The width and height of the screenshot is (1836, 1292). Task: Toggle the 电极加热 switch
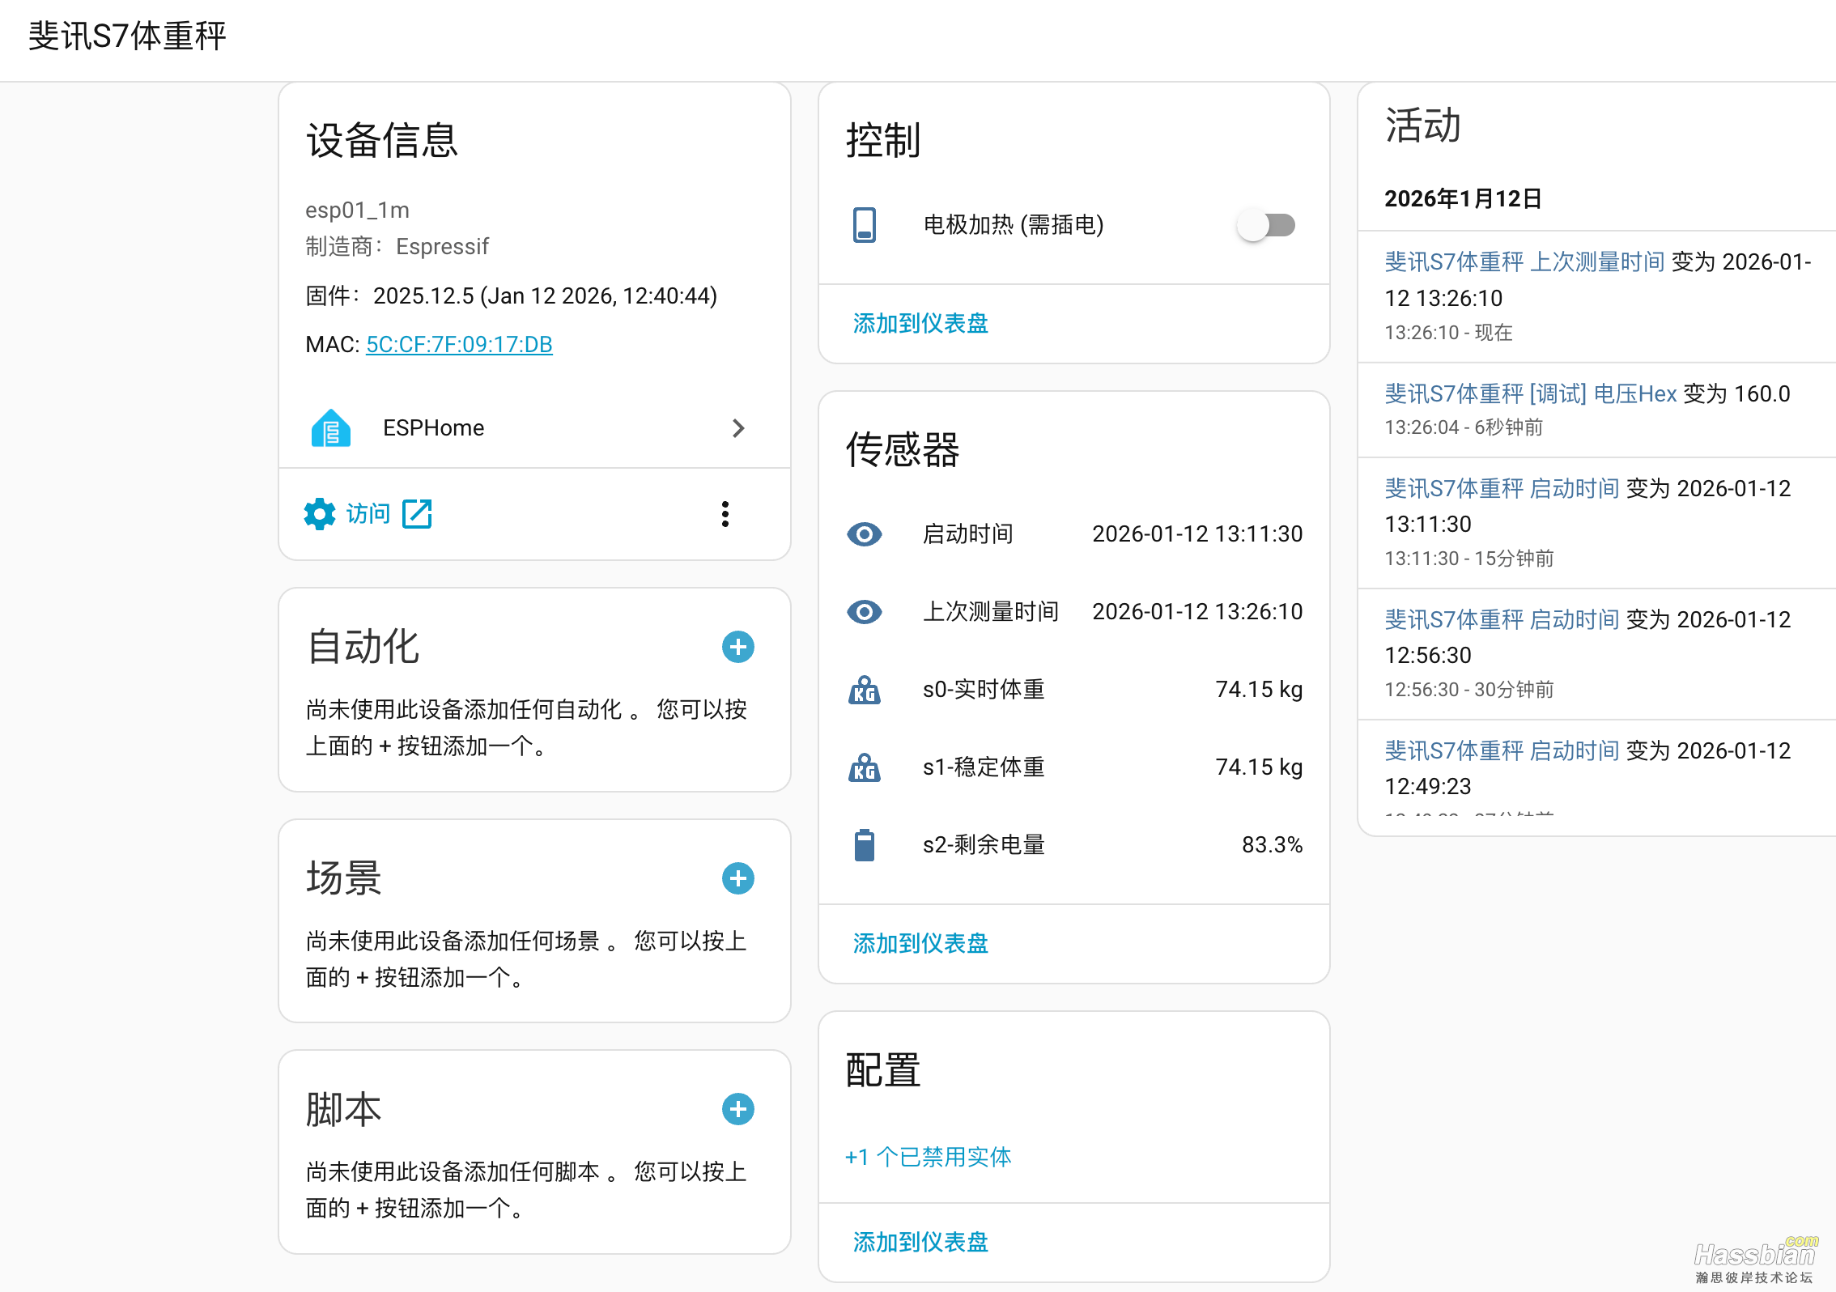[1266, 226]
